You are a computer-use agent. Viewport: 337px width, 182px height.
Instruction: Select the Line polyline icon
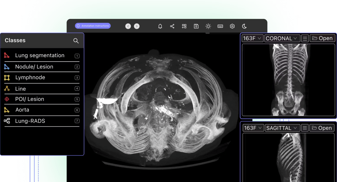[7, 89]
